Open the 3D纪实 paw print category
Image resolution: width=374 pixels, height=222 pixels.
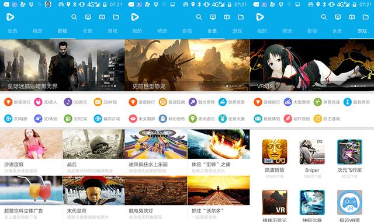point(68,119)
